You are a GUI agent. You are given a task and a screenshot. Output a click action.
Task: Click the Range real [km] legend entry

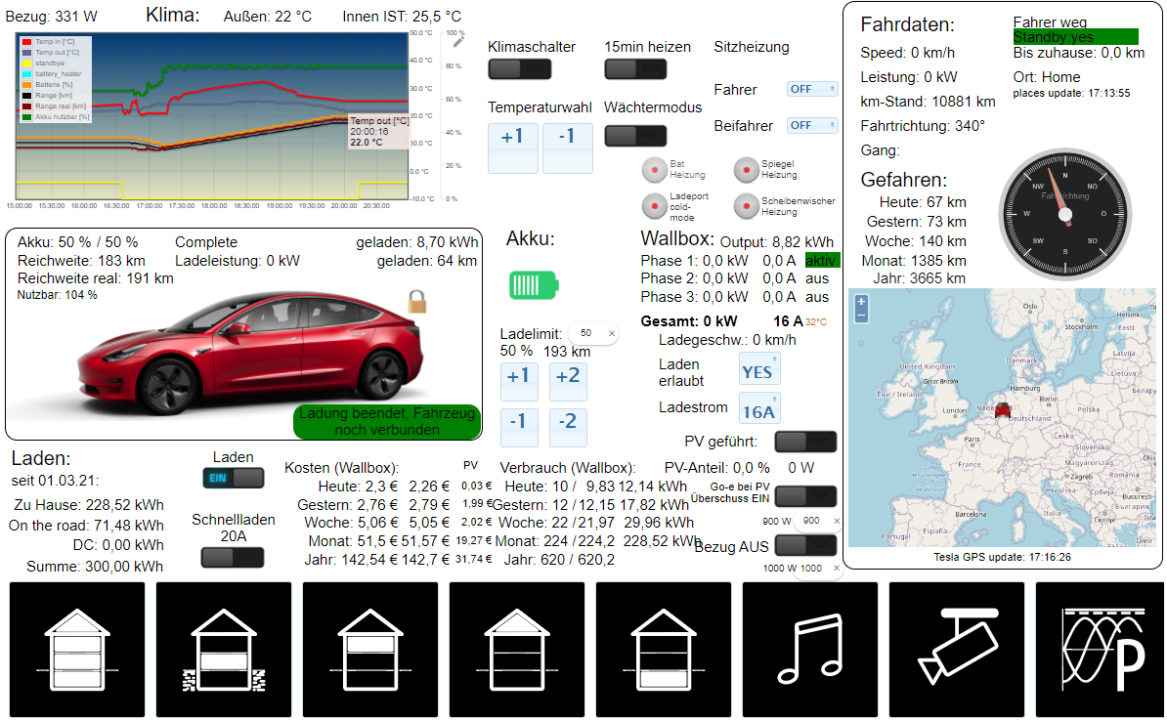pos(55,106)
